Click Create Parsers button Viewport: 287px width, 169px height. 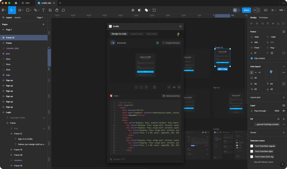[x=171, y=43]
